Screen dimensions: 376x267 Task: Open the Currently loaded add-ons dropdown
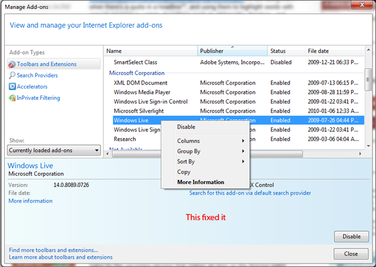(x=54, y=150)
